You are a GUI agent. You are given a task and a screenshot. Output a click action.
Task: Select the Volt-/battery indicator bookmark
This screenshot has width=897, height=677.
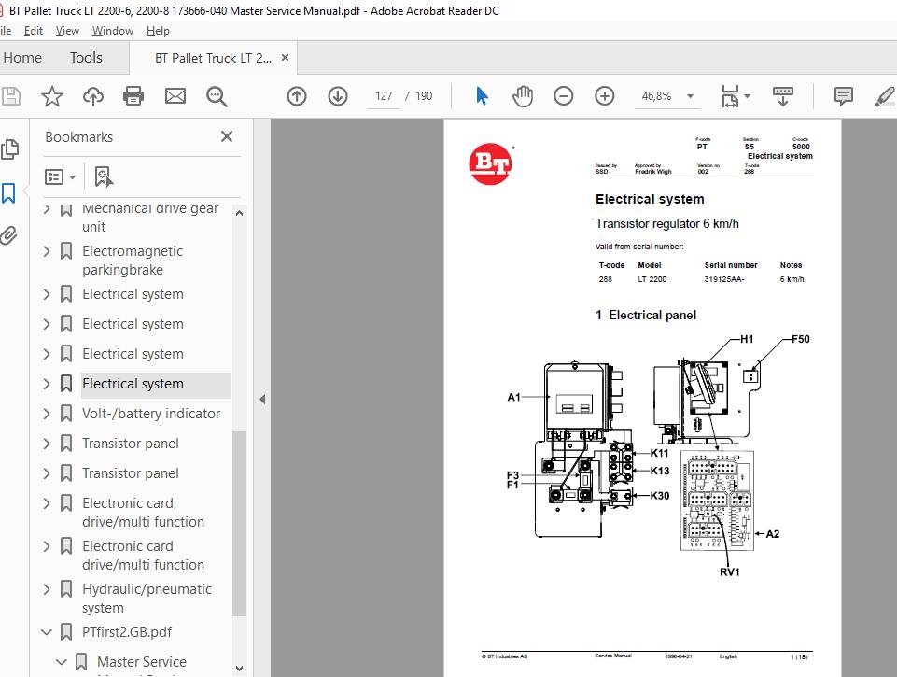[x=151, y=413]
